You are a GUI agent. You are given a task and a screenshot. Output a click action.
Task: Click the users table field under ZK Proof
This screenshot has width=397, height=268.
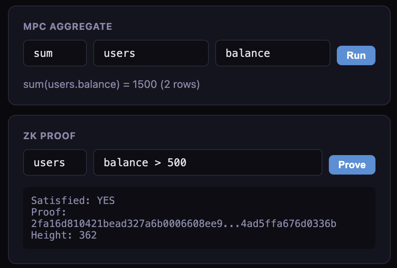pos(55,162)
